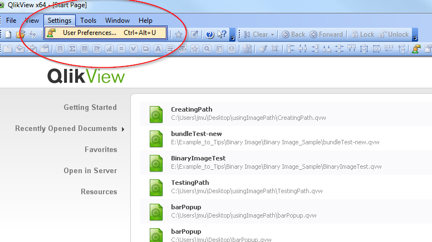The width and height of the screenshot is (432, 242).
Task: Select the Resources tab
Action: (x=99, y=191)
